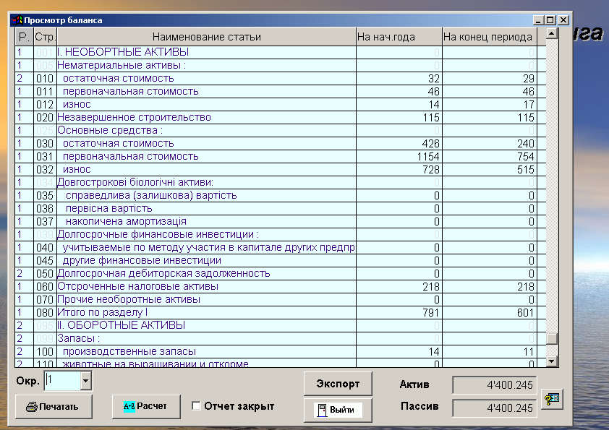Click the На конец периода column header
Image resolution: width=609 pixels, height=430 pixels.
[x=487, y=37]
